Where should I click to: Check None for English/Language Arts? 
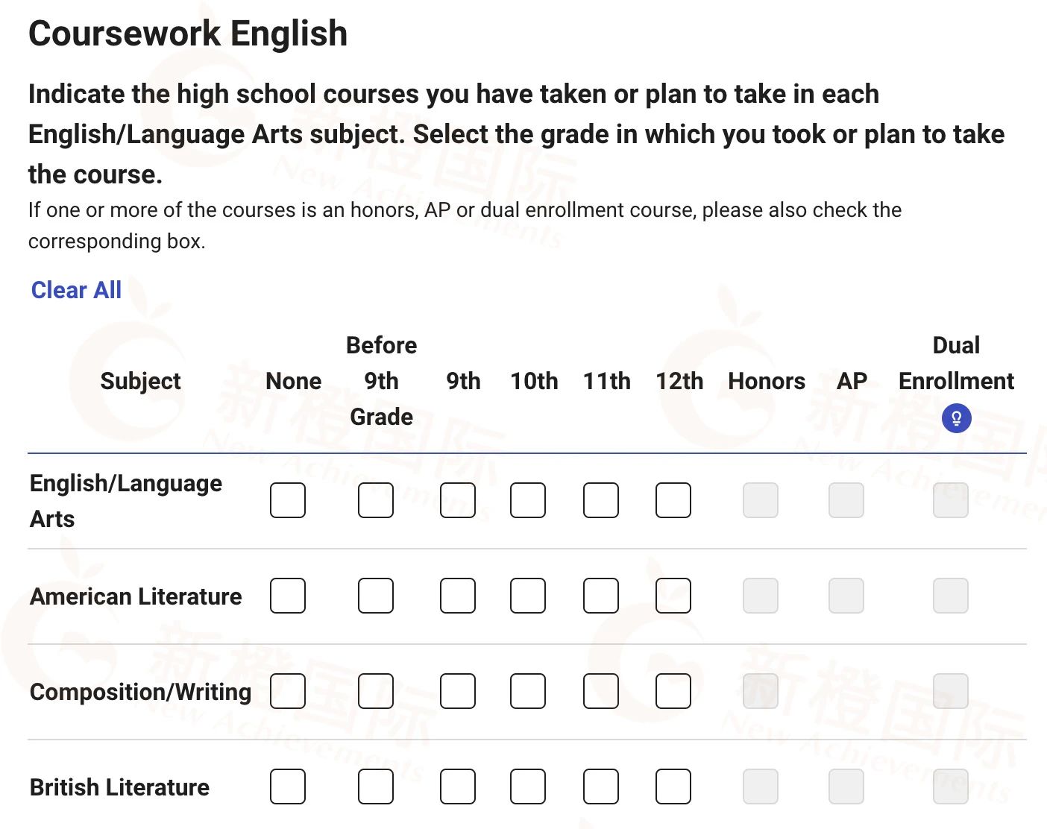coord(288,500)
